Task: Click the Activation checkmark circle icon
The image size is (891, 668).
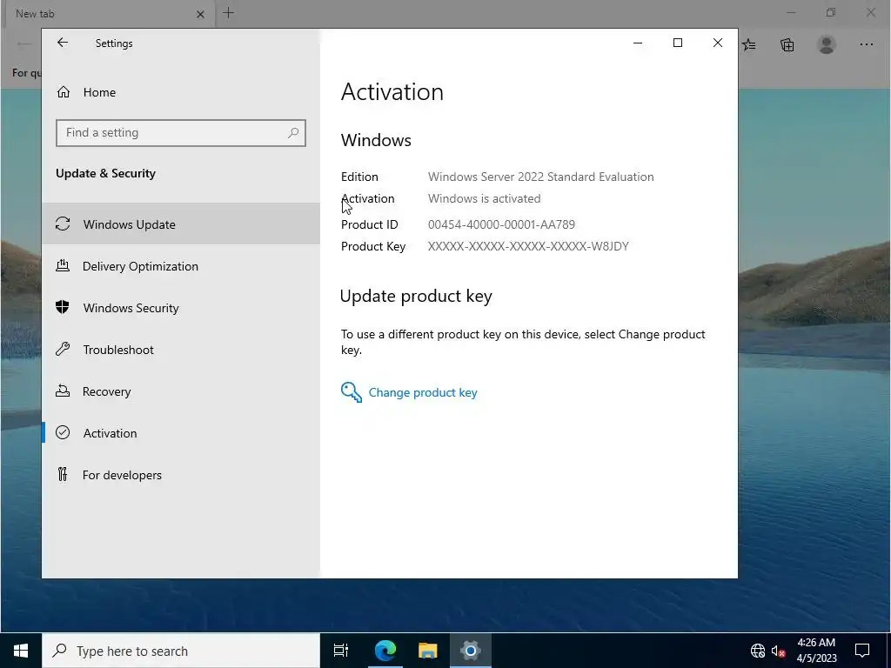Action: point(63,433)
